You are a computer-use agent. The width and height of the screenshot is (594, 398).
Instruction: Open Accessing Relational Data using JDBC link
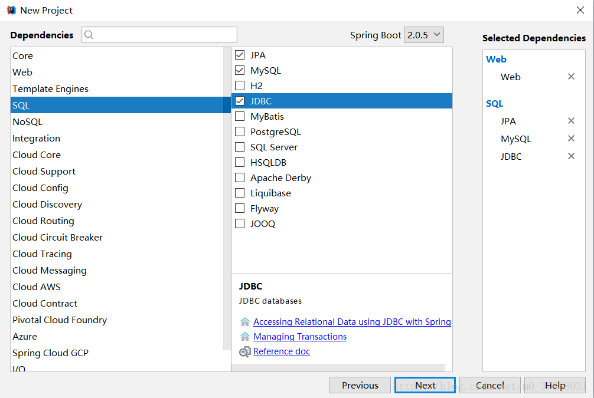click(352, 322)
